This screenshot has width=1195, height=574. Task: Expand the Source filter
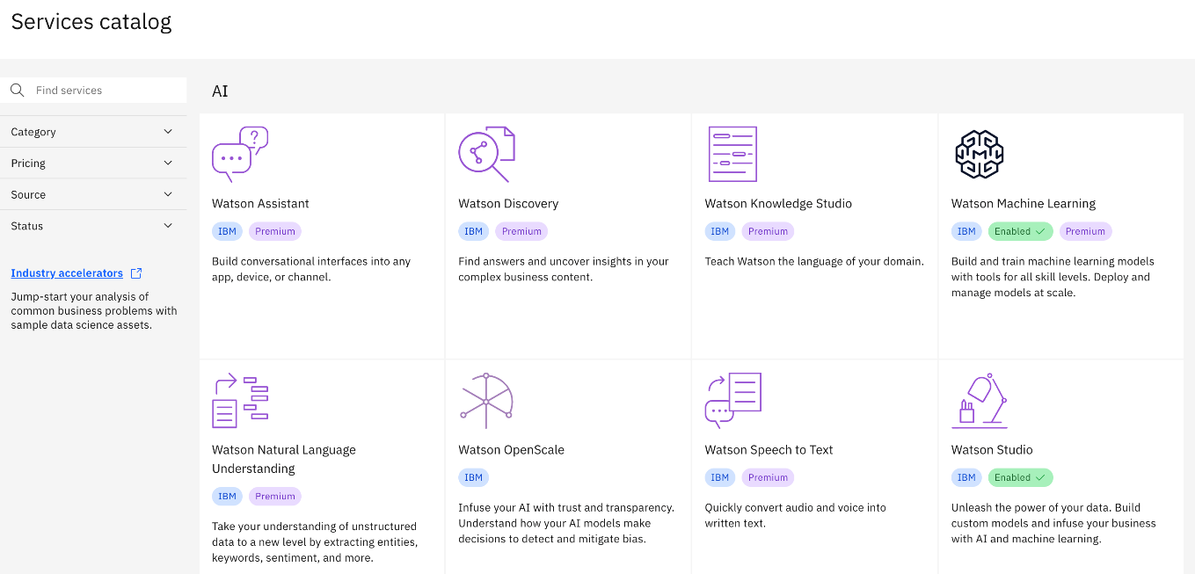93,194
